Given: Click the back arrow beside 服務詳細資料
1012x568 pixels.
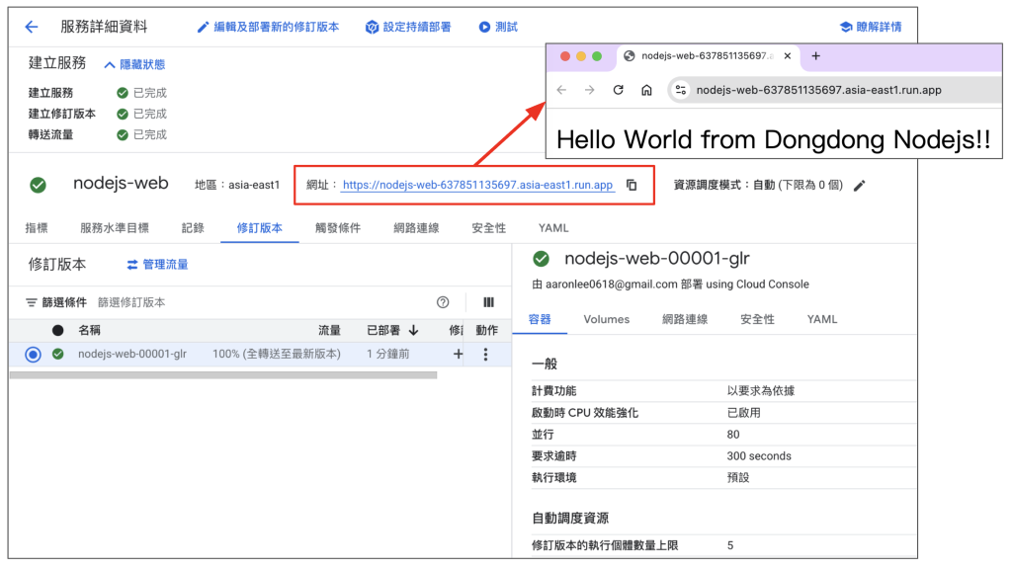Looking at the screenshot, I should (x=32, y=27).
